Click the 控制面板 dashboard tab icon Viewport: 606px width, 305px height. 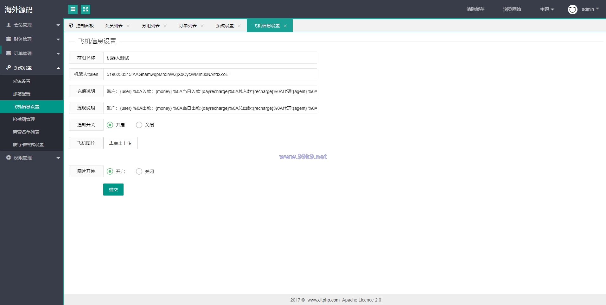click(71, 25)
